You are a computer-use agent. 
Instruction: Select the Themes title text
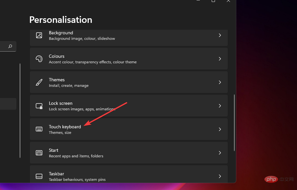point(57,80)
